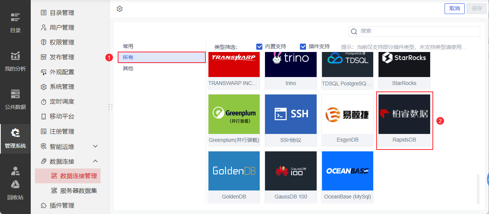Select the GaussDB 100 connection card
Image resolution: width=489 pixels, height=214 pixels.
click(x=291, y=177)
